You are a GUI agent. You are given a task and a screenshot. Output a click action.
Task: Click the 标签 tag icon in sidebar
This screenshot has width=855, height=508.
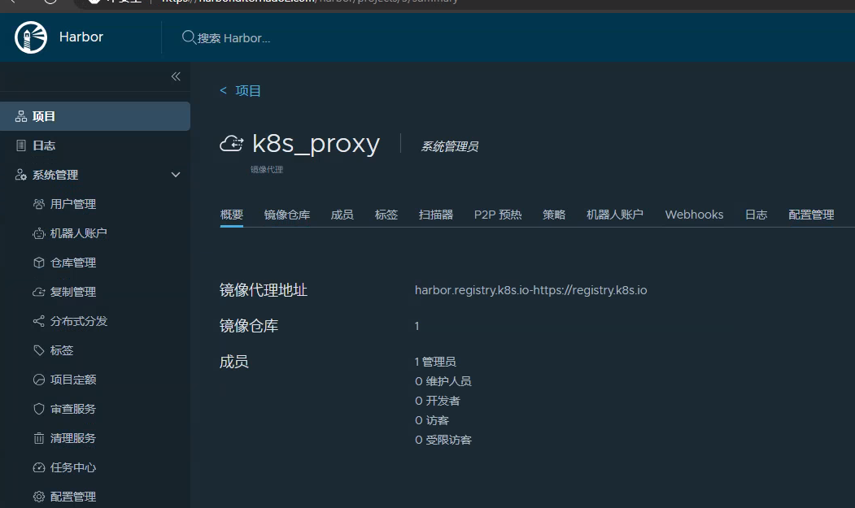(39, 350)
